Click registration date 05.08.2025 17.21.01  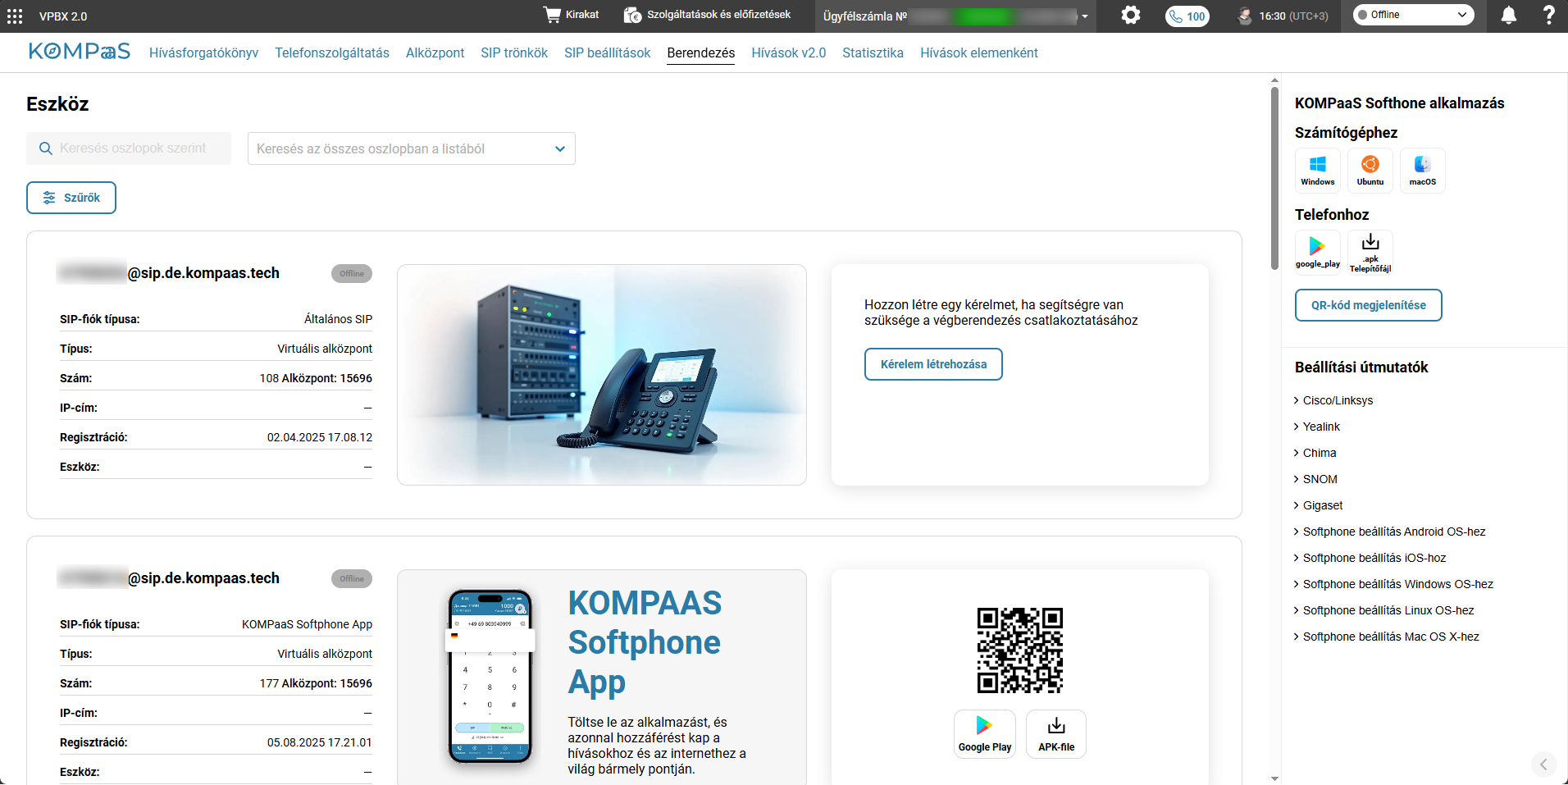click(320, 742)
